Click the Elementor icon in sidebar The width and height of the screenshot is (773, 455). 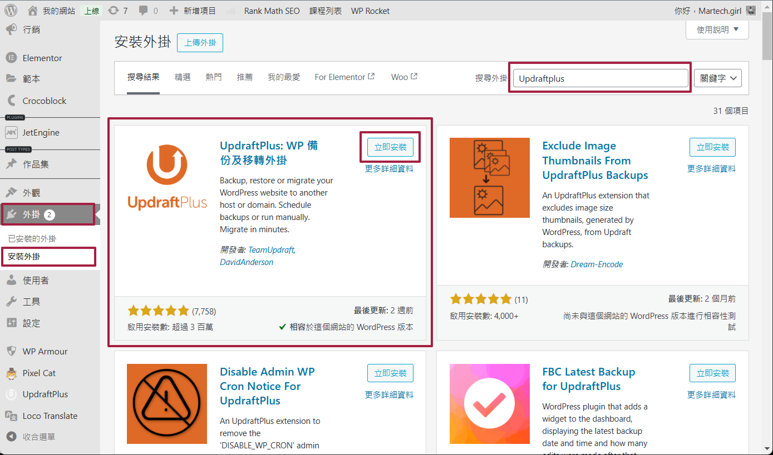point(11,58)
